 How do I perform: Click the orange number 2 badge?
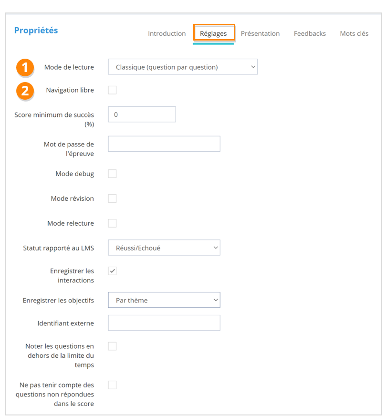(25, 90)
